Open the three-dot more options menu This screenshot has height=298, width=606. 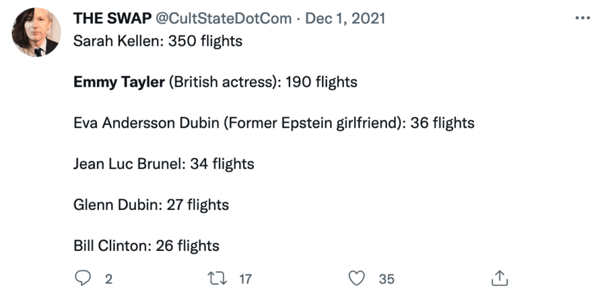(x=582, y=18)
